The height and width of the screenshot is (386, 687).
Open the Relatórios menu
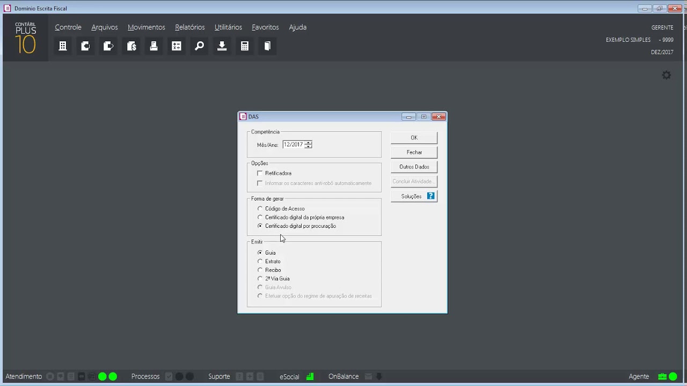190,27
